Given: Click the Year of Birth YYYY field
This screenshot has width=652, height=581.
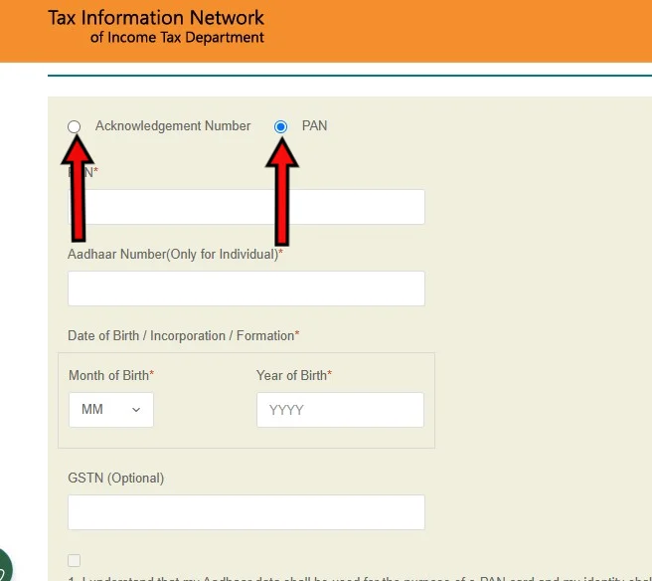Looking at the screenshot, I should click(340, 410).
